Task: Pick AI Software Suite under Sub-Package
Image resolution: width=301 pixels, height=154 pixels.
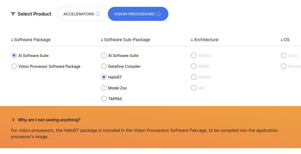Action: (x=104, y=56)
